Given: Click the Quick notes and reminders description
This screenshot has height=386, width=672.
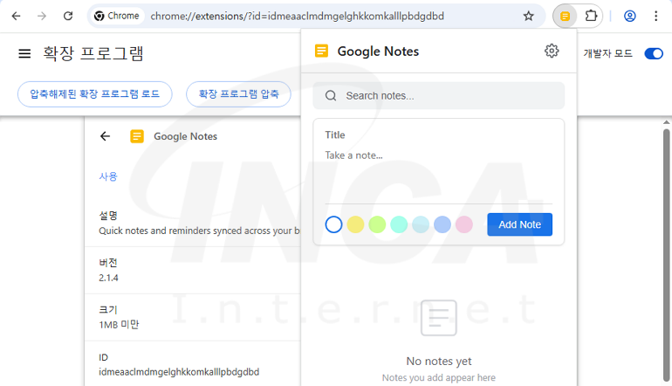Looking at the screenshot, I should pyautogui.click(x=199, y=231).
